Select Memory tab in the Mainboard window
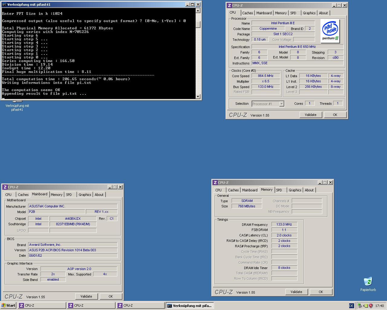 click(57, 195)
